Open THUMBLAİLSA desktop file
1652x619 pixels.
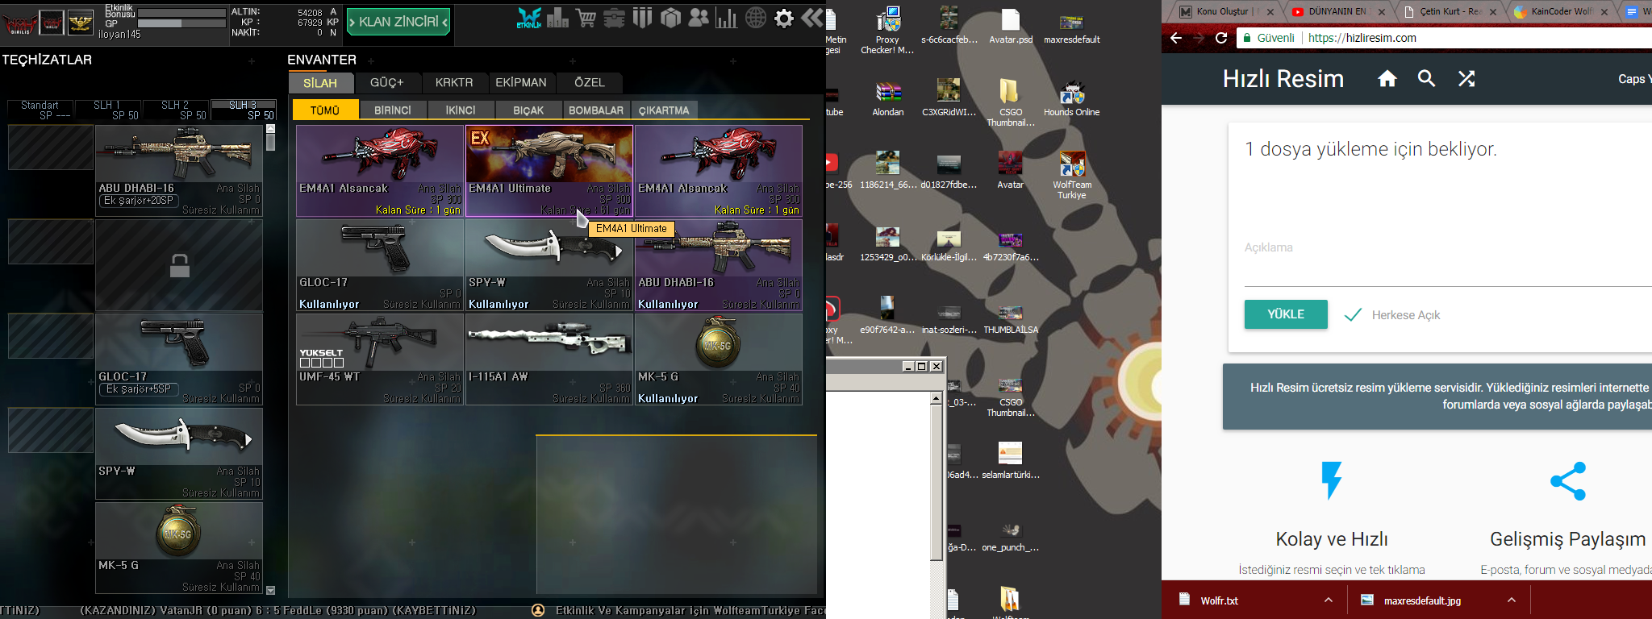pos(1011,318)
